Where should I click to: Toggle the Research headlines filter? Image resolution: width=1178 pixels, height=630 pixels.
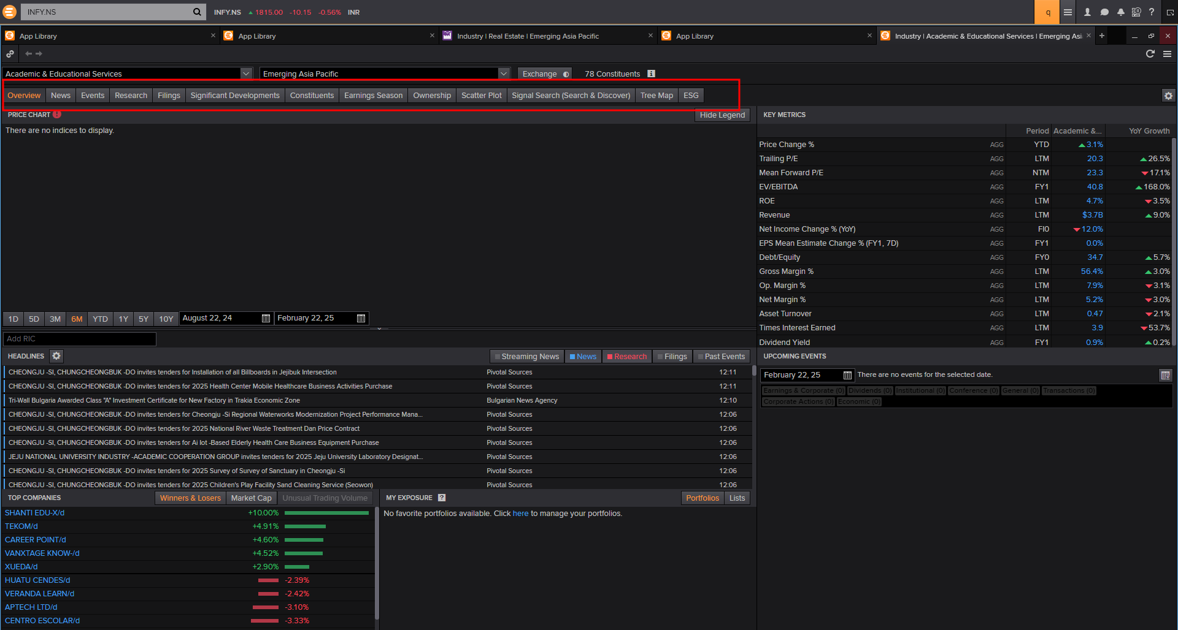(626, 357)
